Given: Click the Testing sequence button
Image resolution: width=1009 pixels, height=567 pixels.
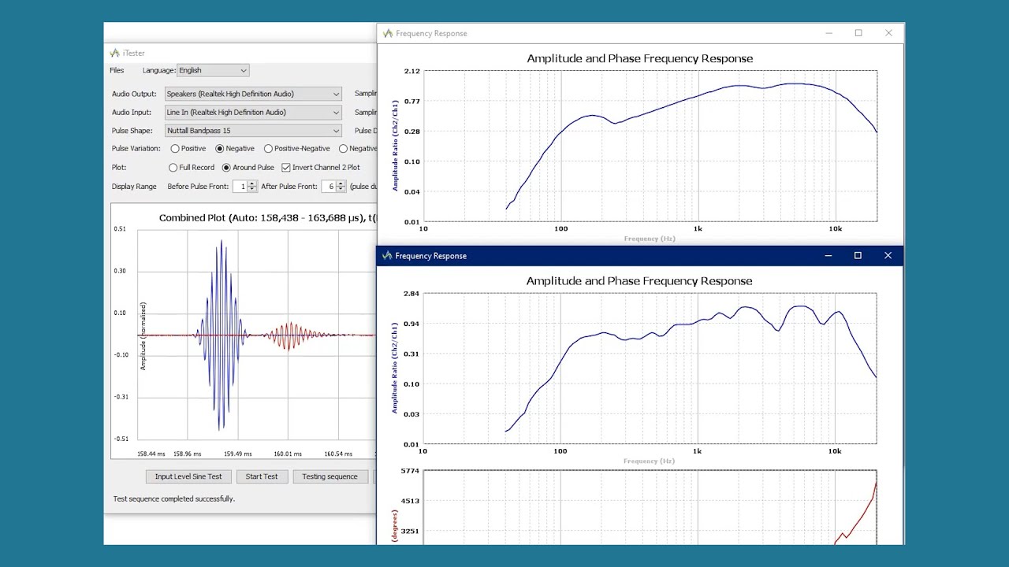Looking at the screenshot, I should pos(330,476).
